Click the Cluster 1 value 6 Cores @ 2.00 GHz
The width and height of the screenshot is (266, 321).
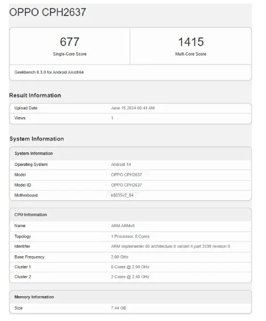(130, 267)
